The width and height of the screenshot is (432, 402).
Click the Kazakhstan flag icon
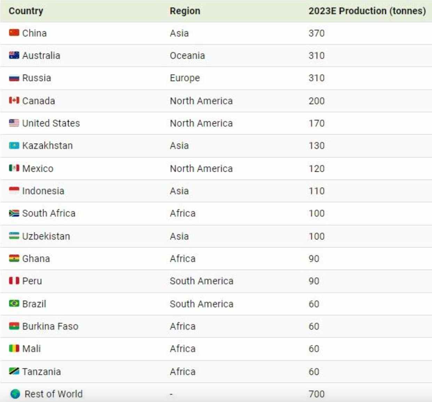coord(14,145)
